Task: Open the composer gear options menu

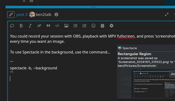Action: click(x=112, y=26)
